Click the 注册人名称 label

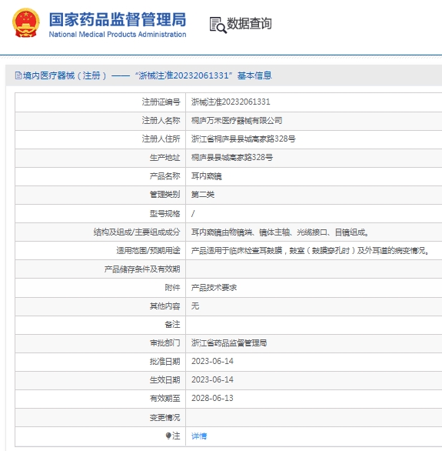coord(161,121)
